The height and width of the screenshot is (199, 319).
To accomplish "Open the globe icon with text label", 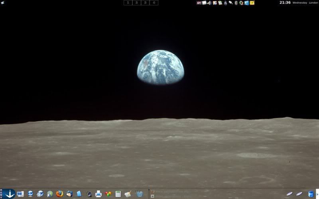I will click(139, 193).
